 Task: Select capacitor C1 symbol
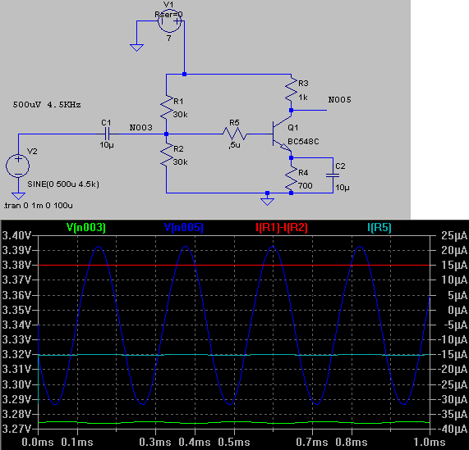(x=107, y=134)
